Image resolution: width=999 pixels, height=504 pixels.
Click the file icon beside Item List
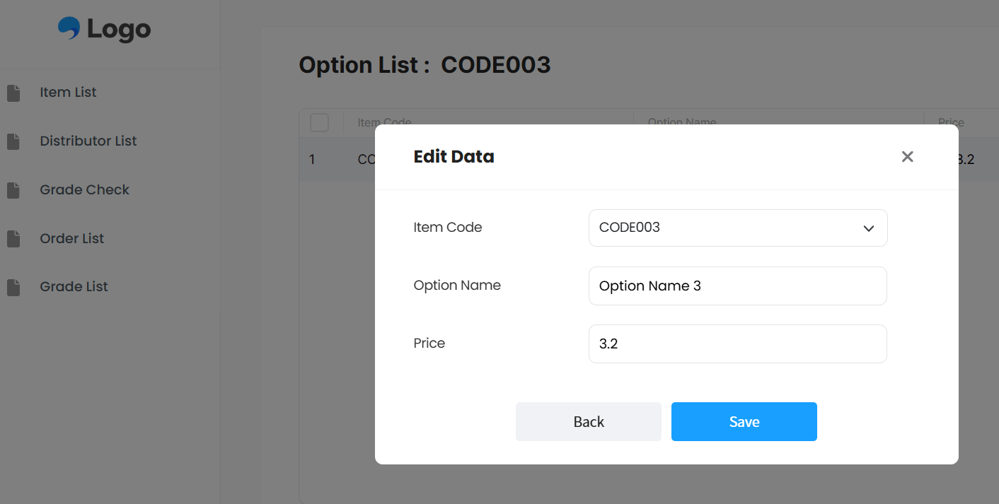[13, 93]
